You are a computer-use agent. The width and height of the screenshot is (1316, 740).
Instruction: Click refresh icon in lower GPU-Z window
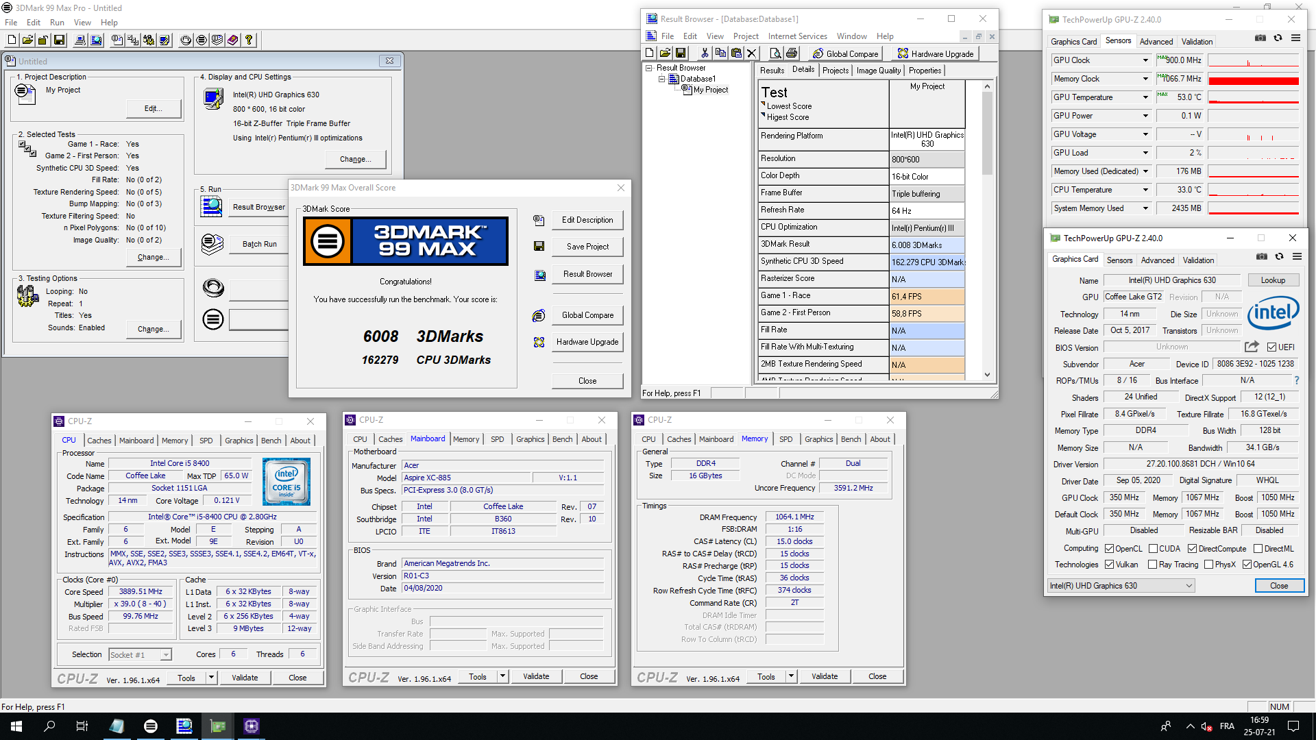click(x=1279, y=257)
